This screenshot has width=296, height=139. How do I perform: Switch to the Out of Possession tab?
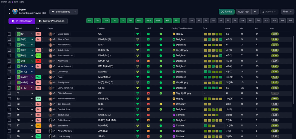[x=52, y=21]
